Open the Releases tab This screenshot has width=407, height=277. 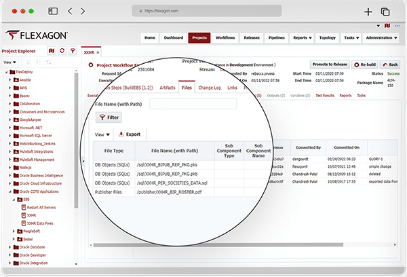click(x=252, y=38)
